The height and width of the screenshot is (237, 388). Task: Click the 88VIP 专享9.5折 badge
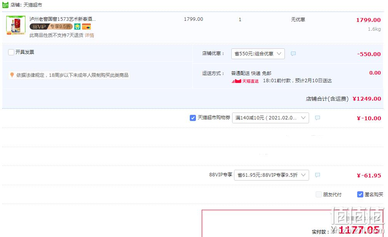[x=51, y=27]
